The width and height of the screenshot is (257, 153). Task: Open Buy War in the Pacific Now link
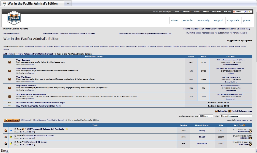click(38, 106)
